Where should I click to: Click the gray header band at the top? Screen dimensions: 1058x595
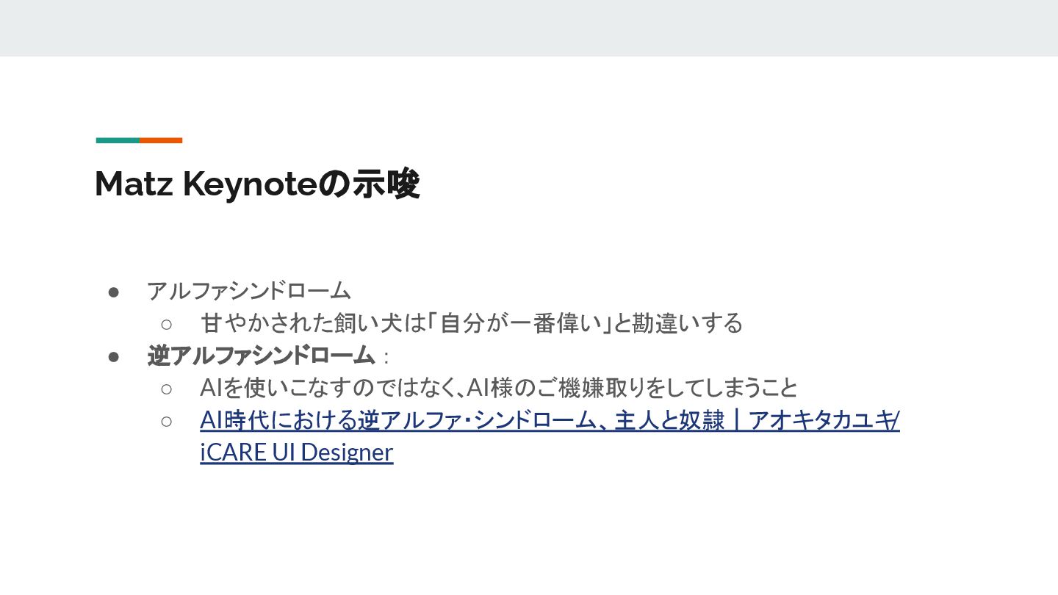click(529, 28)
